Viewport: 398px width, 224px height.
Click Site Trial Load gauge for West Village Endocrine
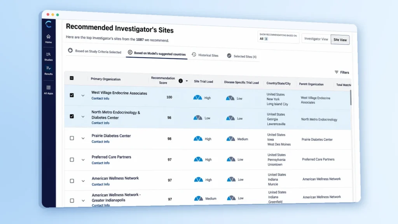click(198, 98)
